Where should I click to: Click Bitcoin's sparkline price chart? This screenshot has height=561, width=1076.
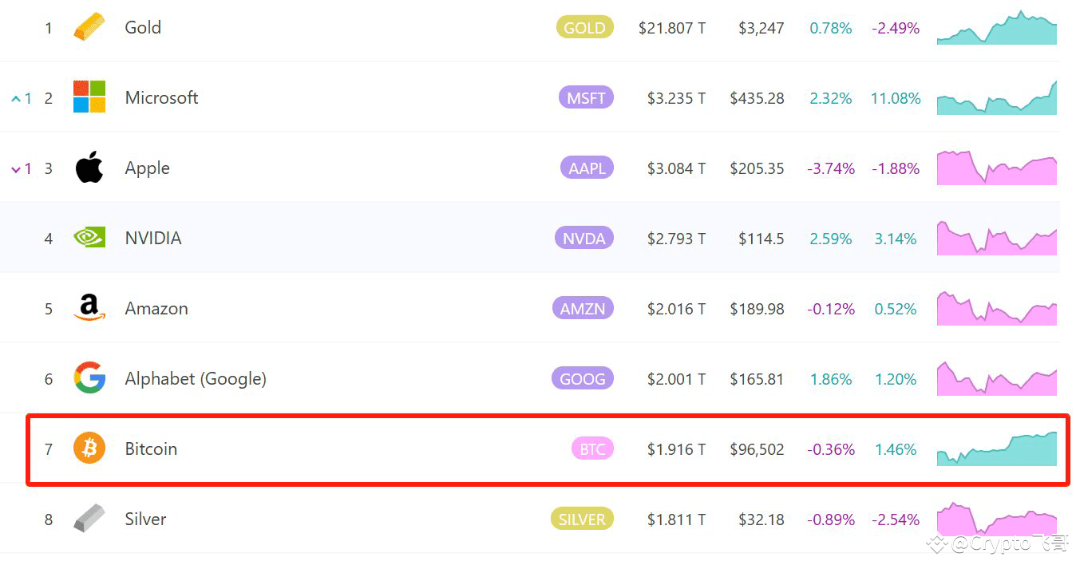click(996, 448)
